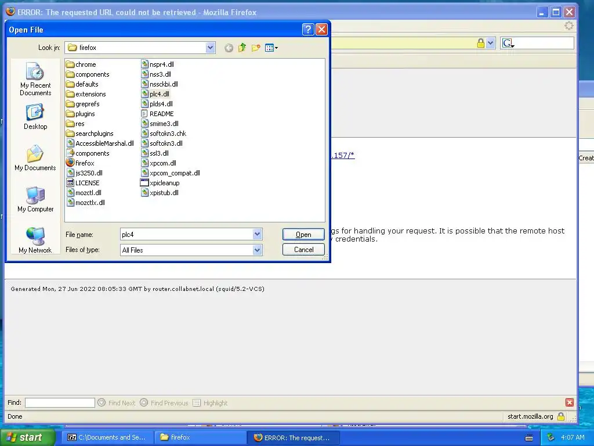Open My Network in places bar
Viewport: 594px width, 446px height.
pos(35,240)
